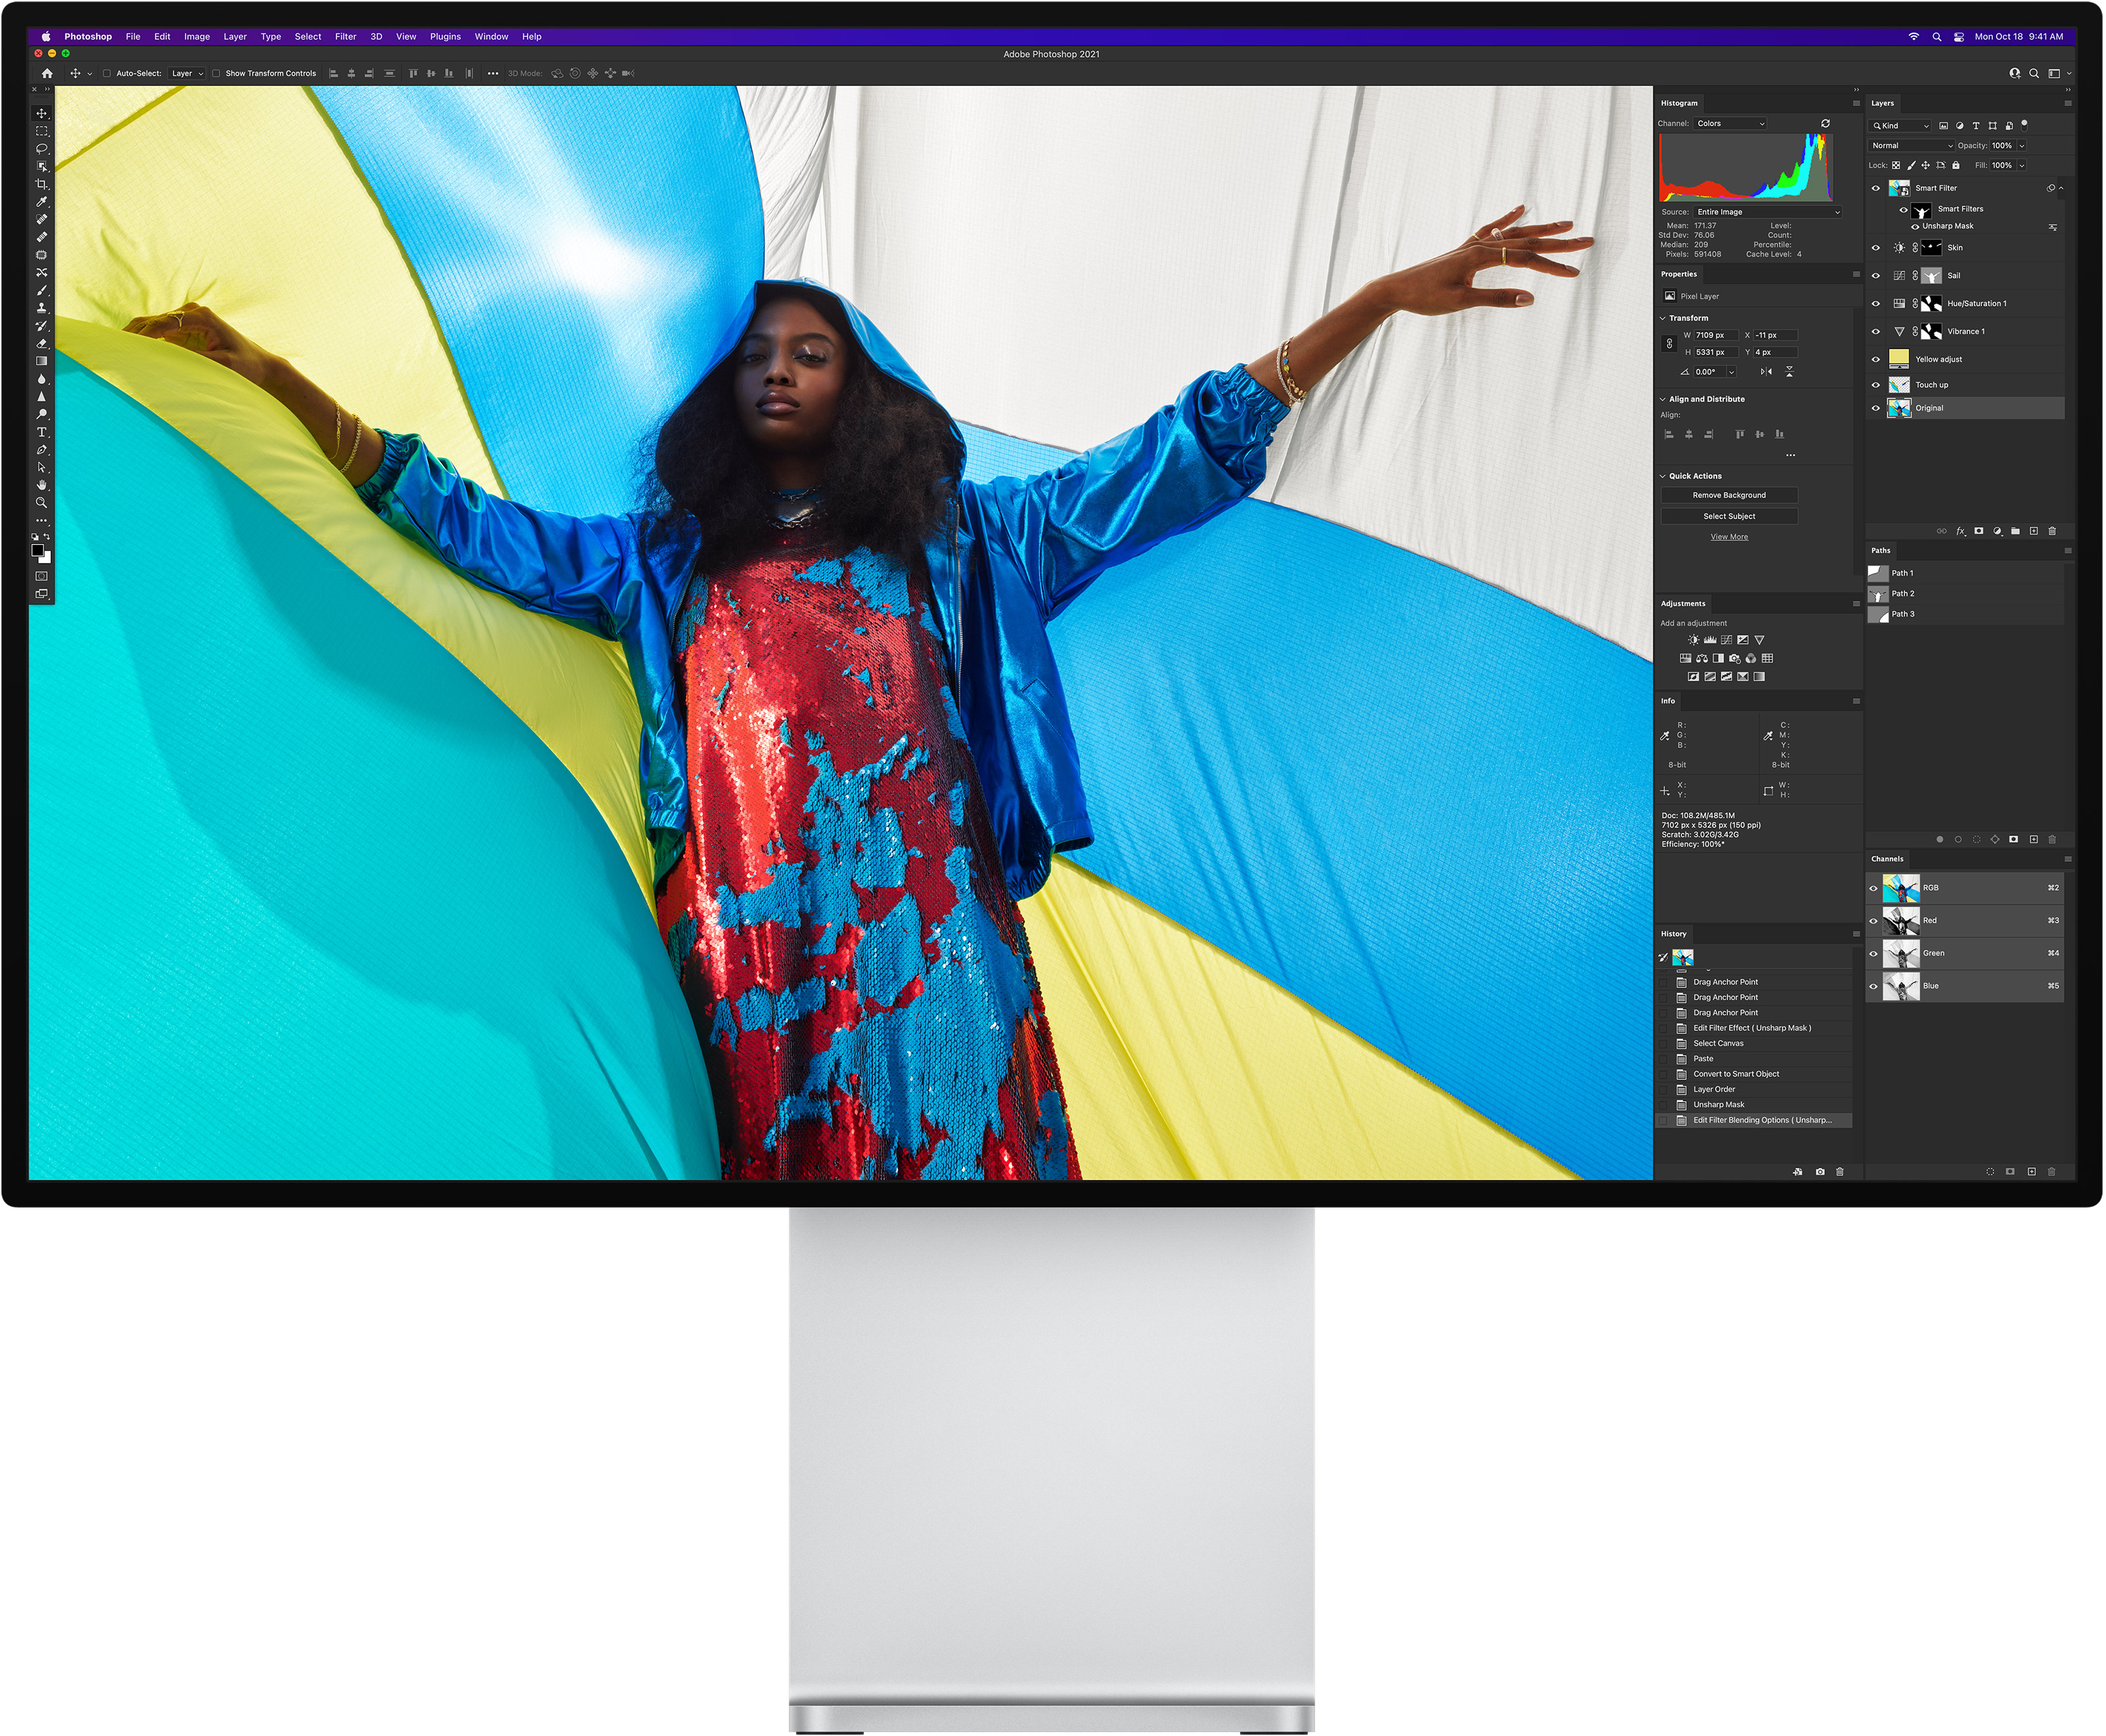Click the View More link

pos(1729,537)
